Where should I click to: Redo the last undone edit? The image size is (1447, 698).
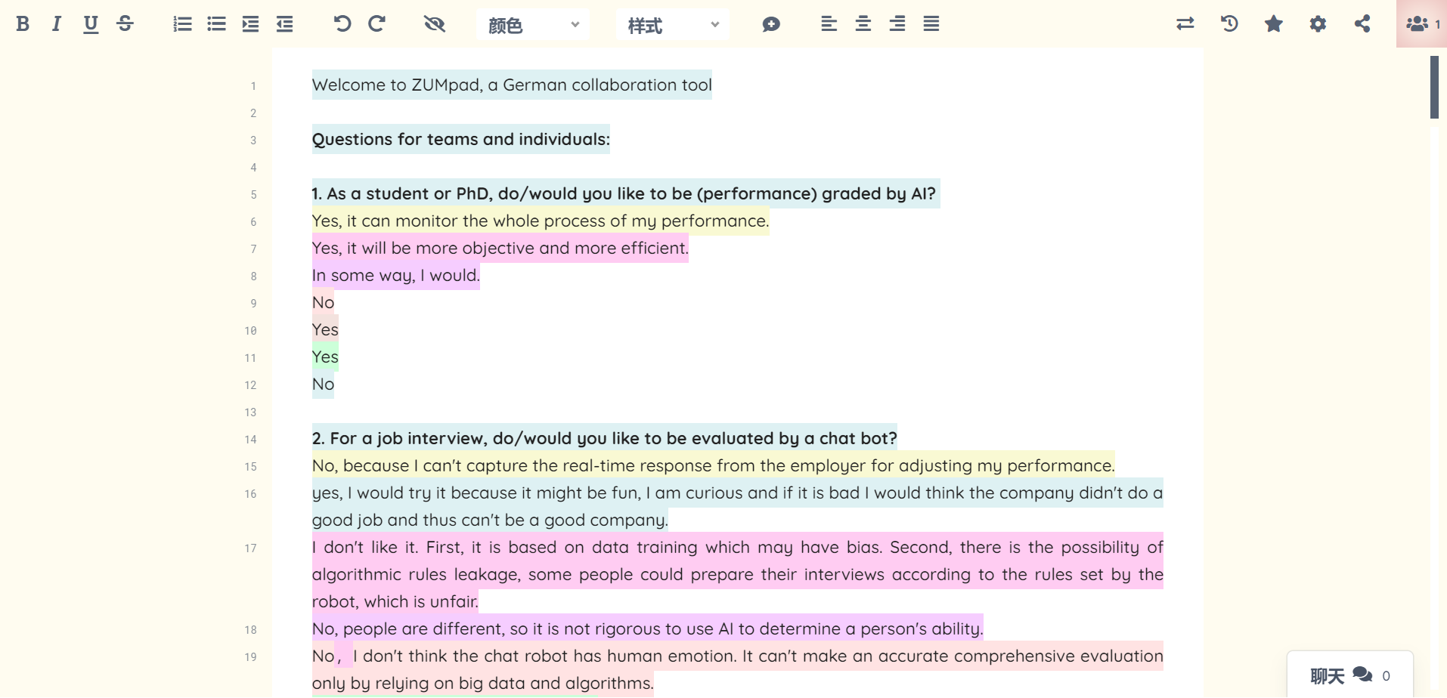[x=376, y=24]
